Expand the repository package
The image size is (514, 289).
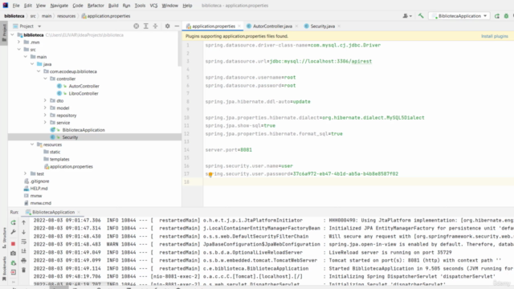(x=45, y=116)
